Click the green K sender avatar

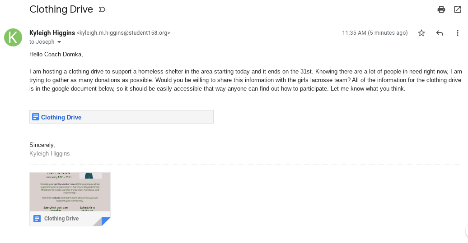tap(13, 37)
